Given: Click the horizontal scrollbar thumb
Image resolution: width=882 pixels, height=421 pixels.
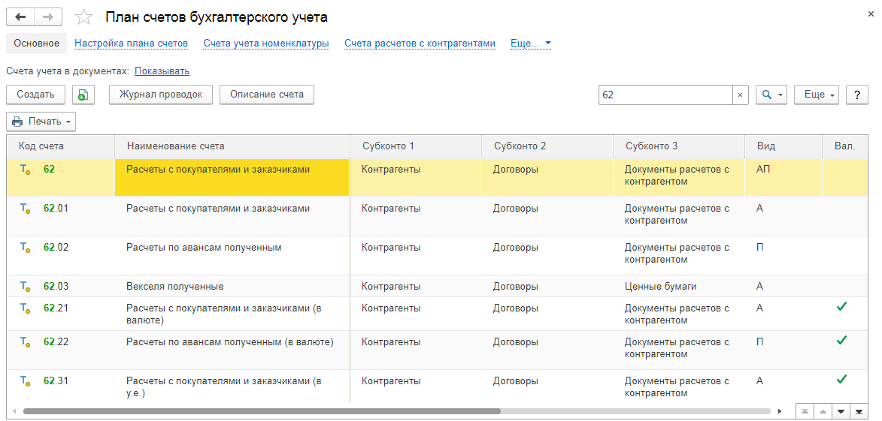Looking at the screenshot, I should pyautogui.click(x=262, y=411).
